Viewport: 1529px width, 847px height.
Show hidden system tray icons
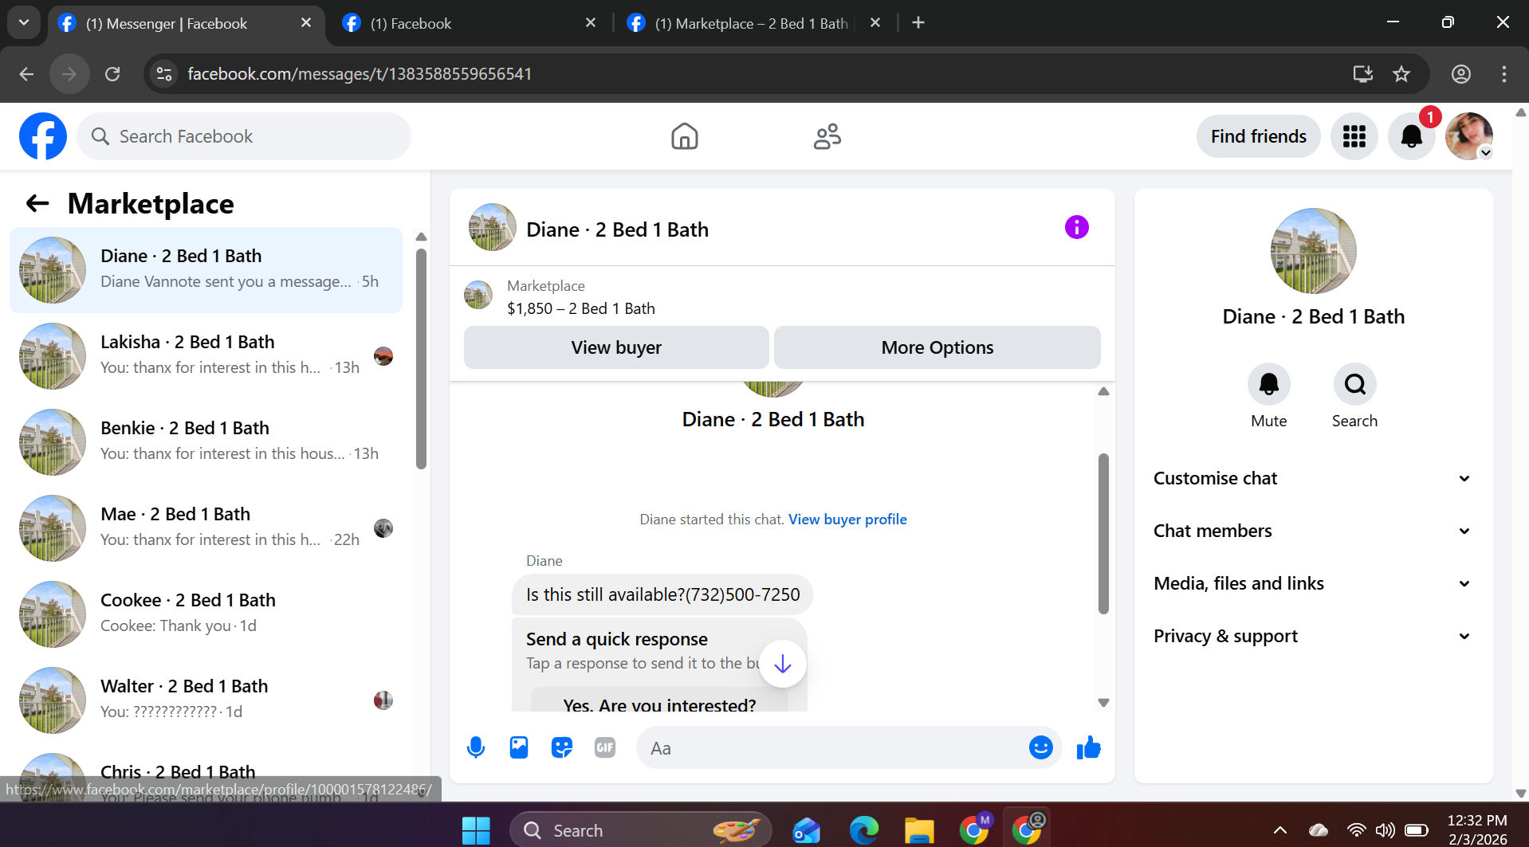[x=1280, y=830]
